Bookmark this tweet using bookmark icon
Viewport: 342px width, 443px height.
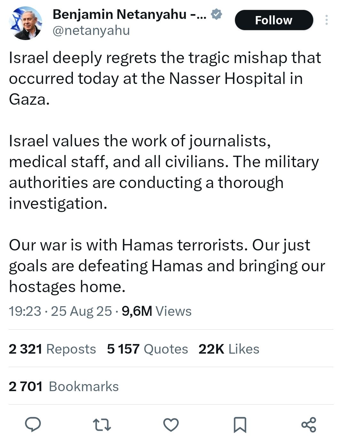tap(240, 425)
